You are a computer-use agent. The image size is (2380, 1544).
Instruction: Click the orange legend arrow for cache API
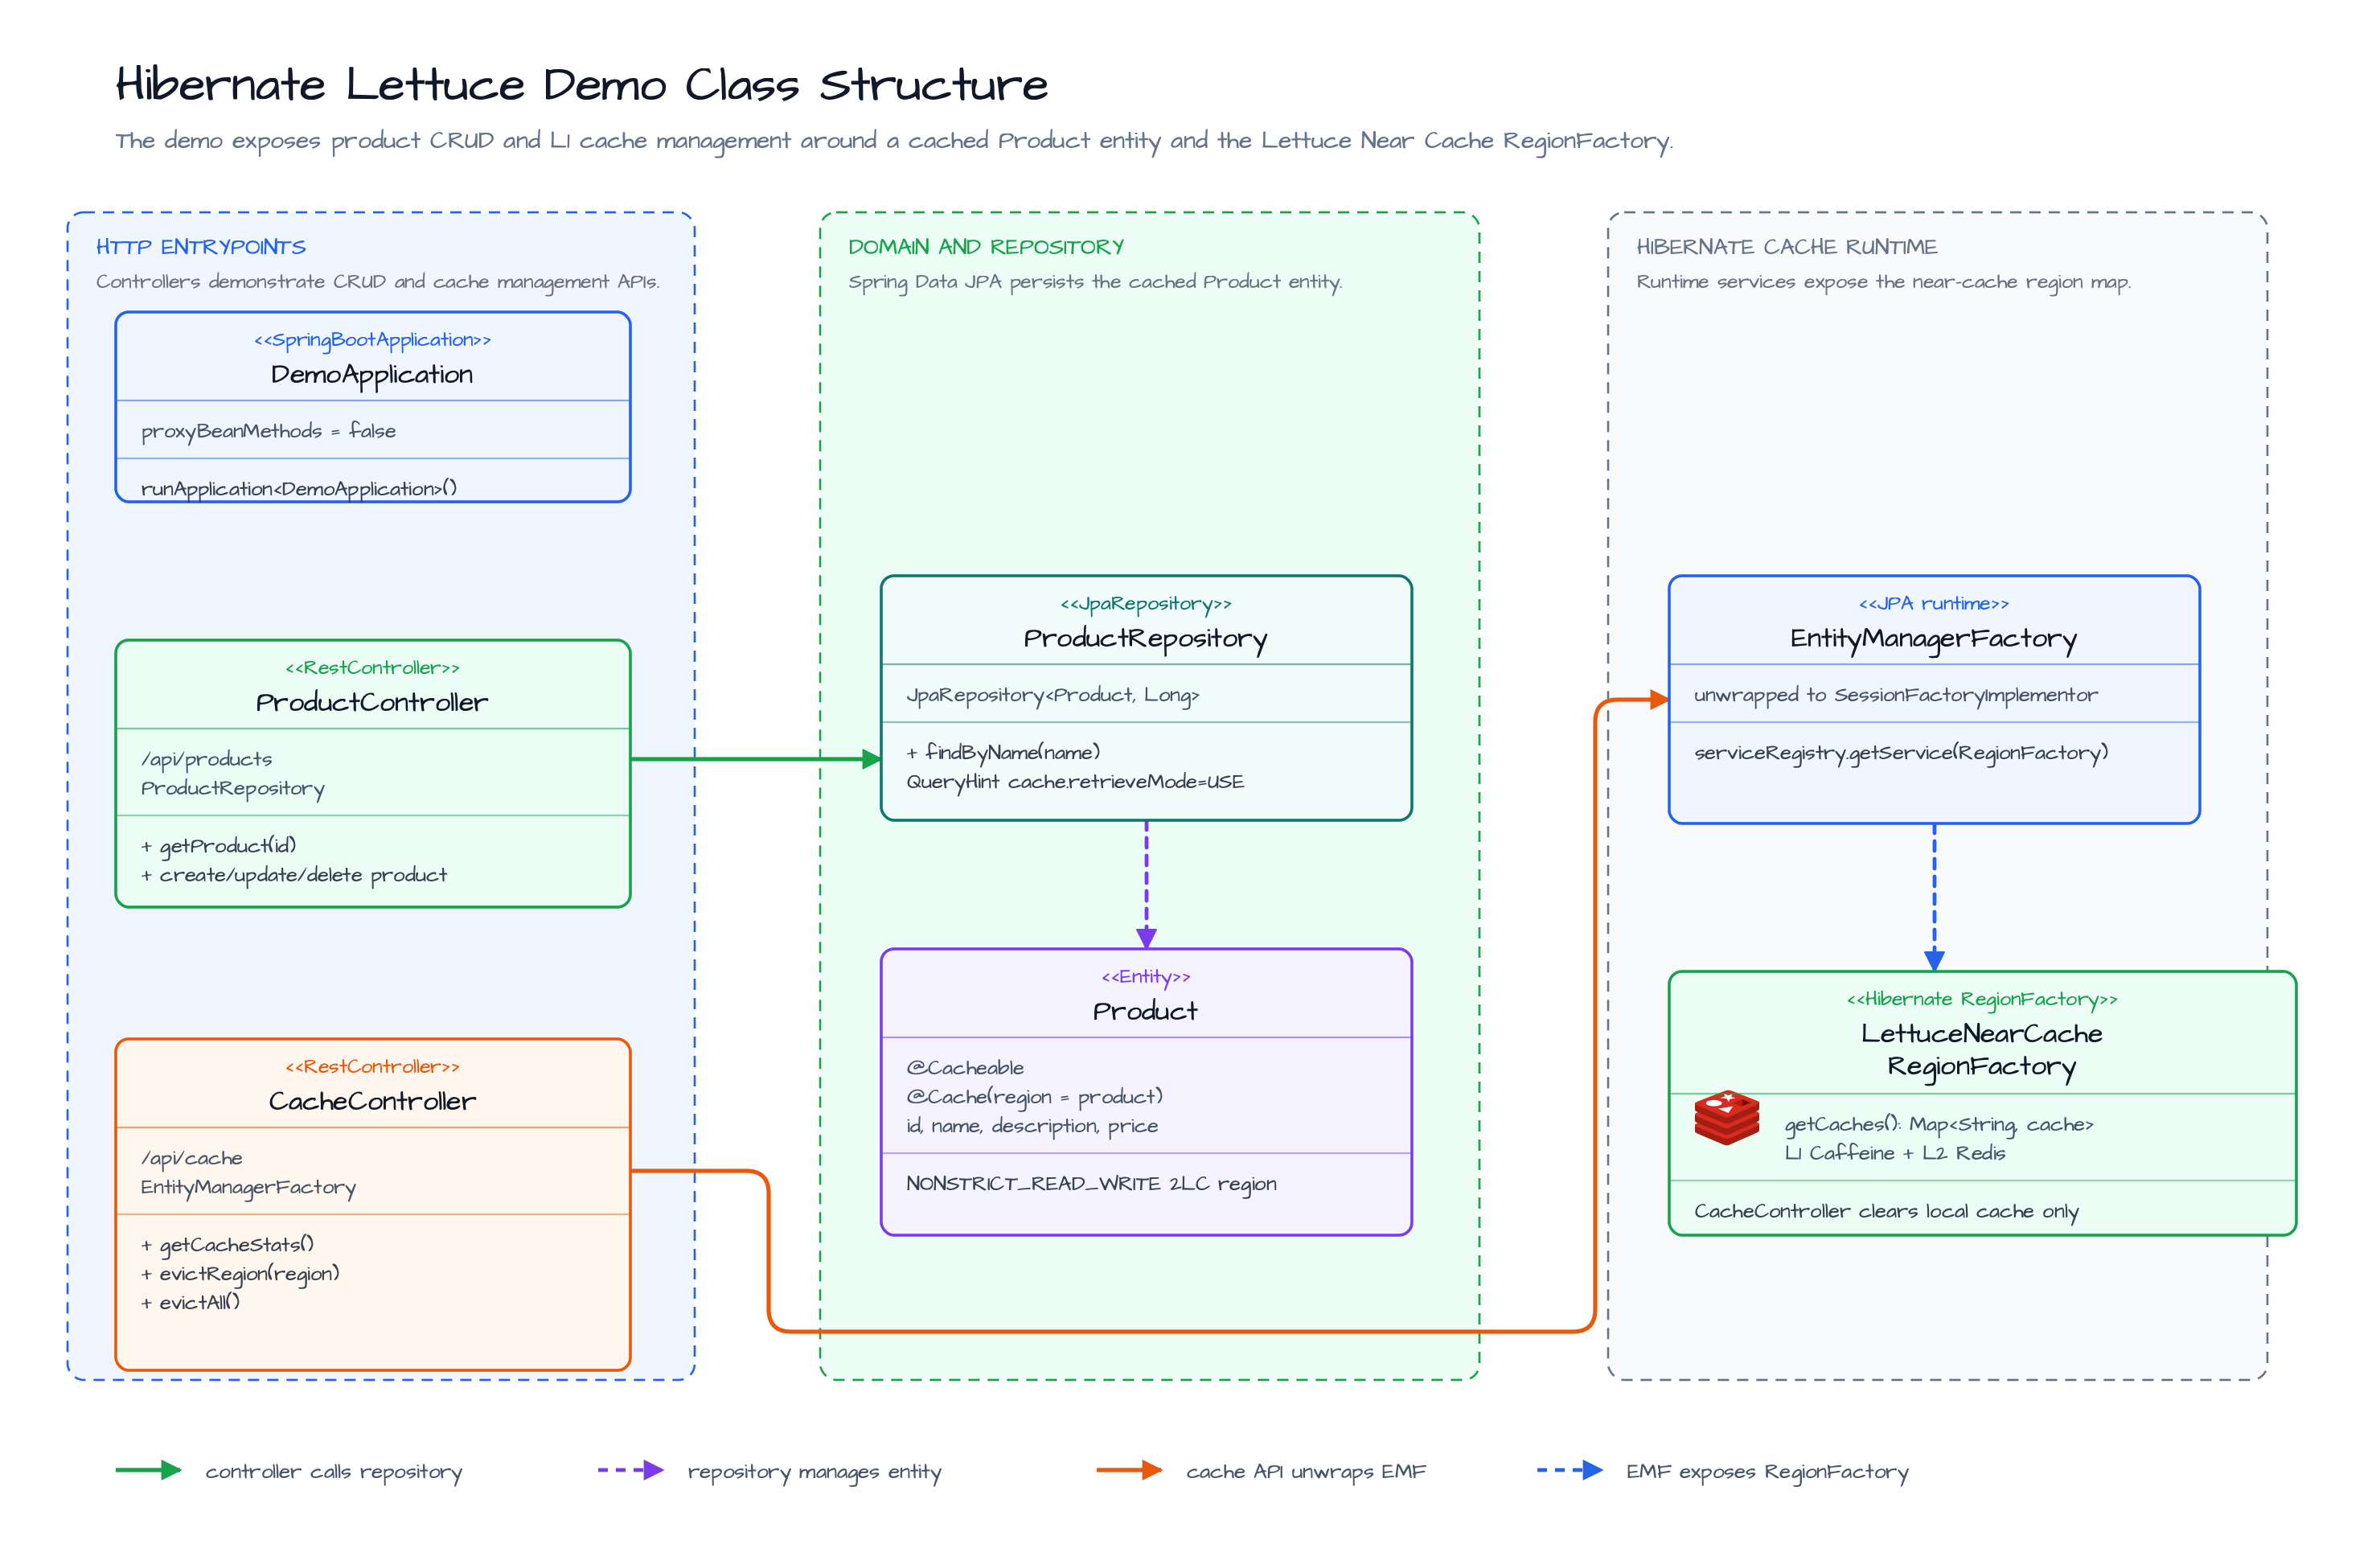(x=1129, y=1470)
